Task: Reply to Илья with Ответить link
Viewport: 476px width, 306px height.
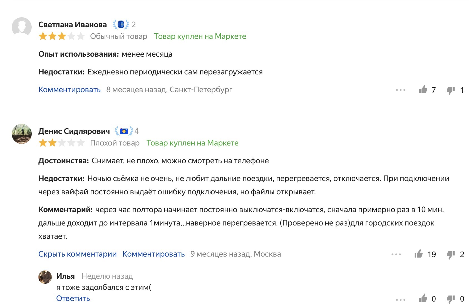Action: click(73, 299)
